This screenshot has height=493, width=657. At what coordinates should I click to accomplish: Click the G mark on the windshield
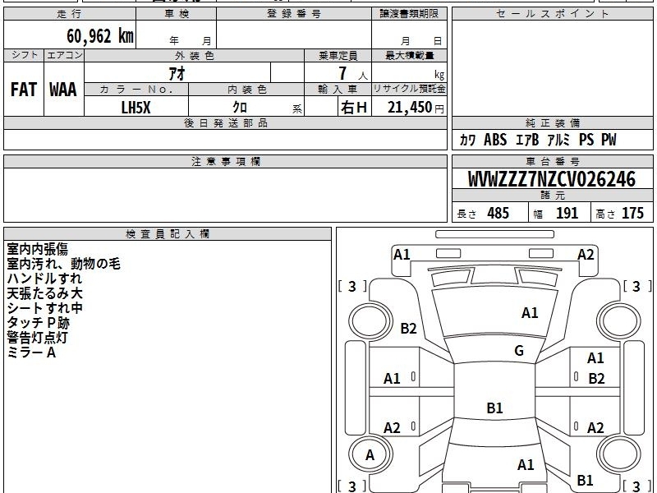519,351
